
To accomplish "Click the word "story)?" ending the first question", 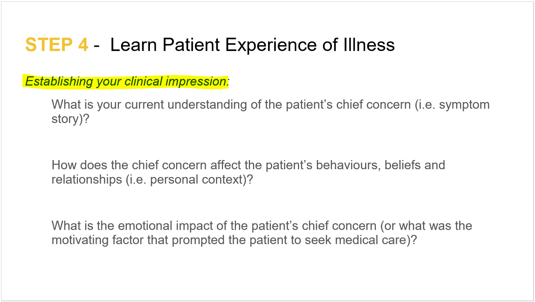I will click(71, 119).
